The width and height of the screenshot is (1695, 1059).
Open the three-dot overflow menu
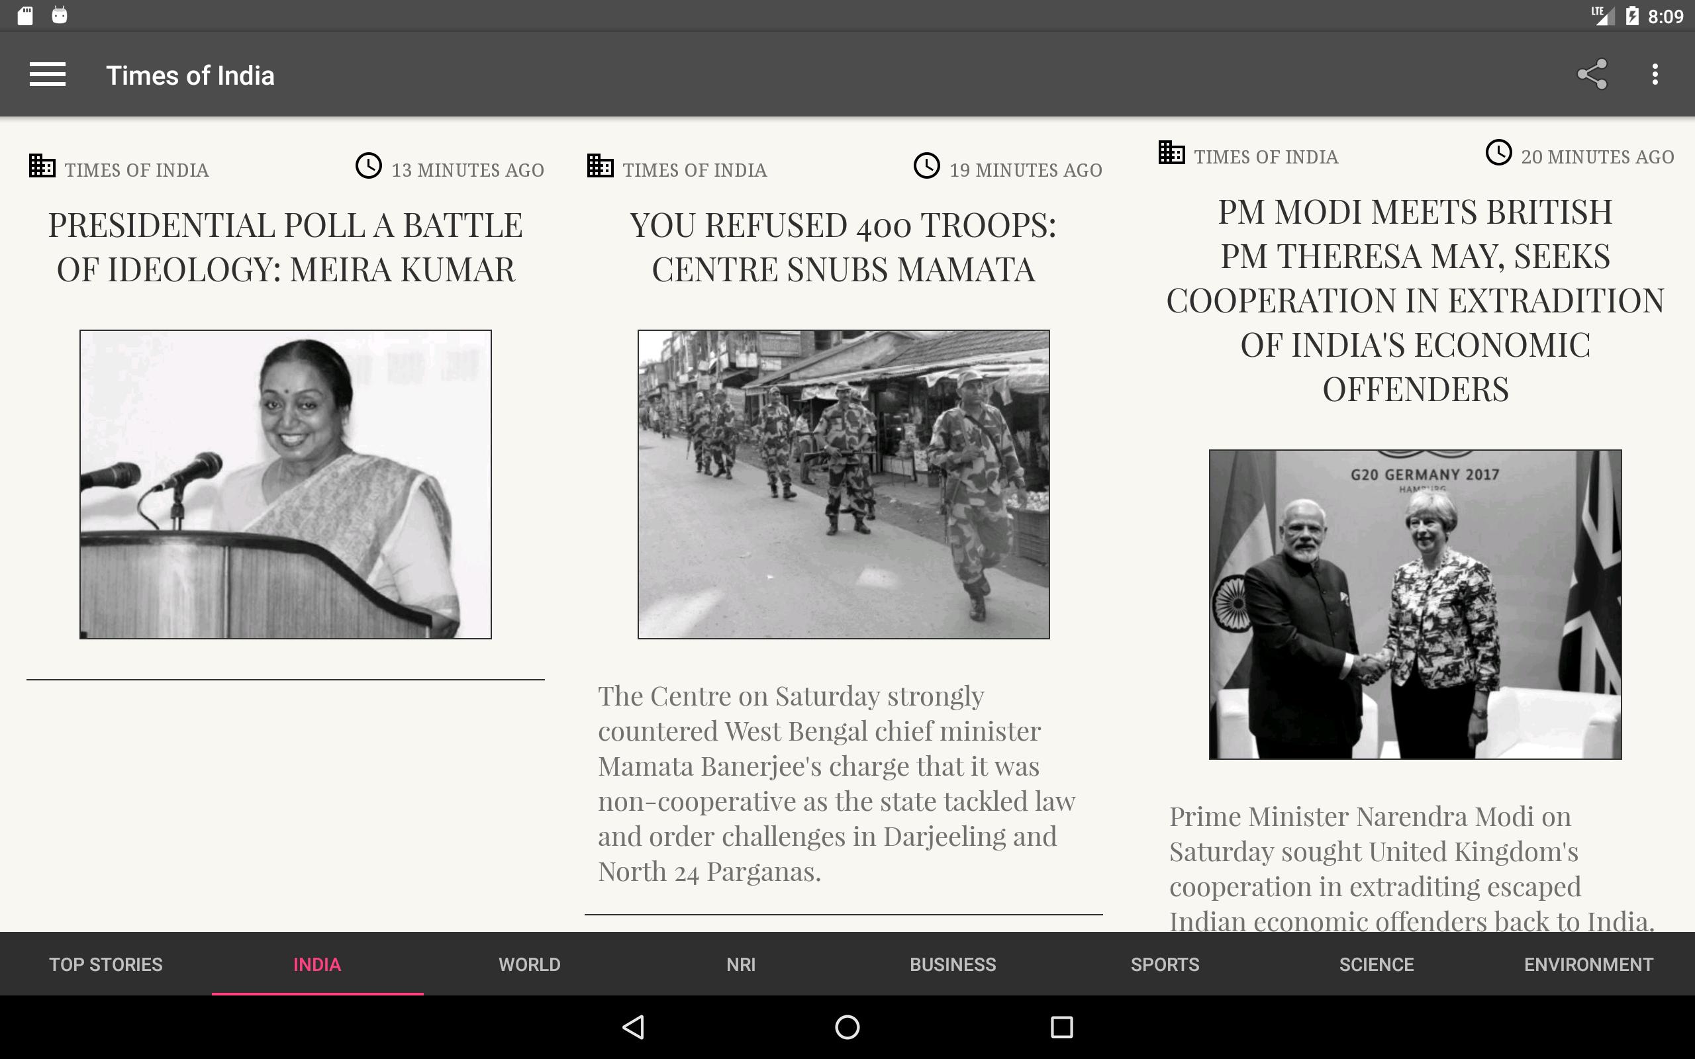click(1655, 74)
